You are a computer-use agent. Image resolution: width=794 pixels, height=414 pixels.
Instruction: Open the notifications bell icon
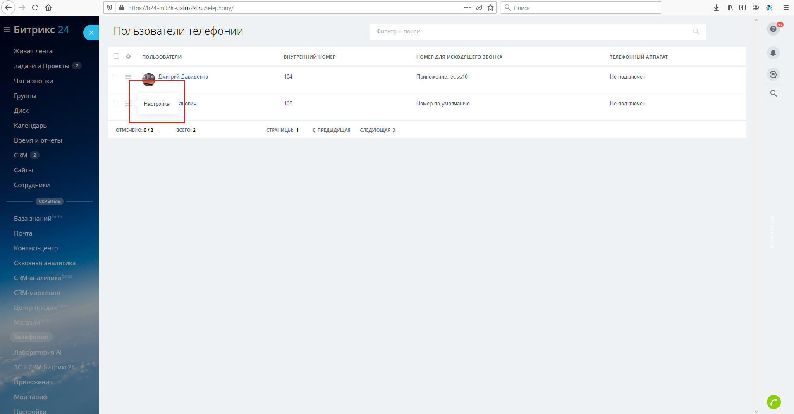(773, 53)
